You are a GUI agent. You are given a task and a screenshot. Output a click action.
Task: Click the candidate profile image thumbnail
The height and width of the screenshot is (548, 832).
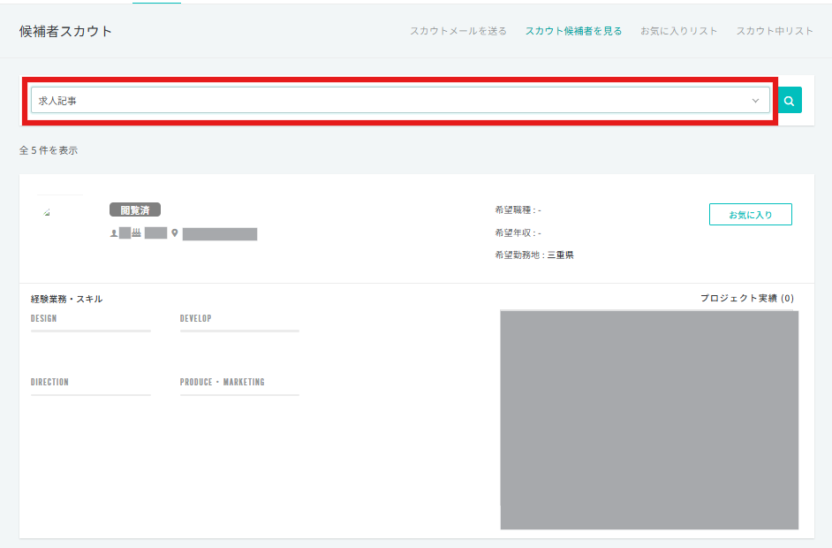[47, 212]
